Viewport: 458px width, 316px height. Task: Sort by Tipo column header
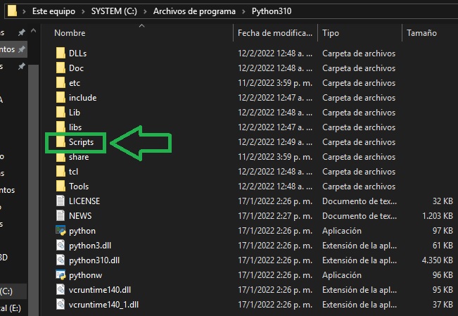click(331, 33)
